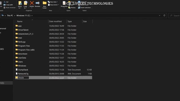
Task: Click the date 24/05/2022 17:58
Action: [x=57, y=30]
